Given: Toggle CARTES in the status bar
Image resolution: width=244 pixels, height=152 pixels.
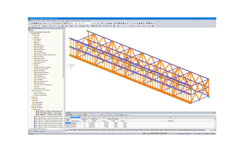Looking at the screenshot, I should pos(153,134).
